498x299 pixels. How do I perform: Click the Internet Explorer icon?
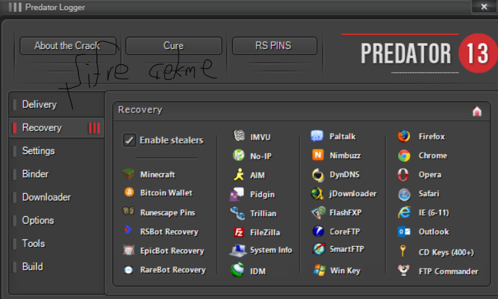(x=404, y=212)
